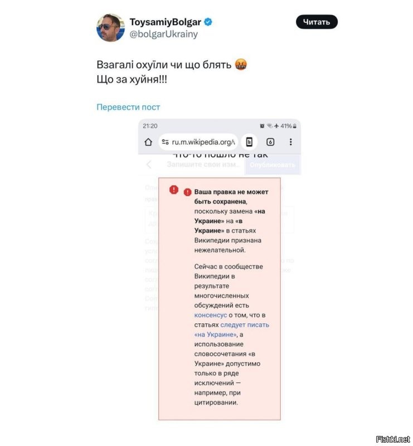Follow with the Читать button

317,22
